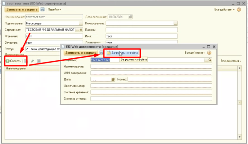This screenshot has width=248, height=144.
Task: Open selection ellipsis in Владелец field
Action: 206,60
